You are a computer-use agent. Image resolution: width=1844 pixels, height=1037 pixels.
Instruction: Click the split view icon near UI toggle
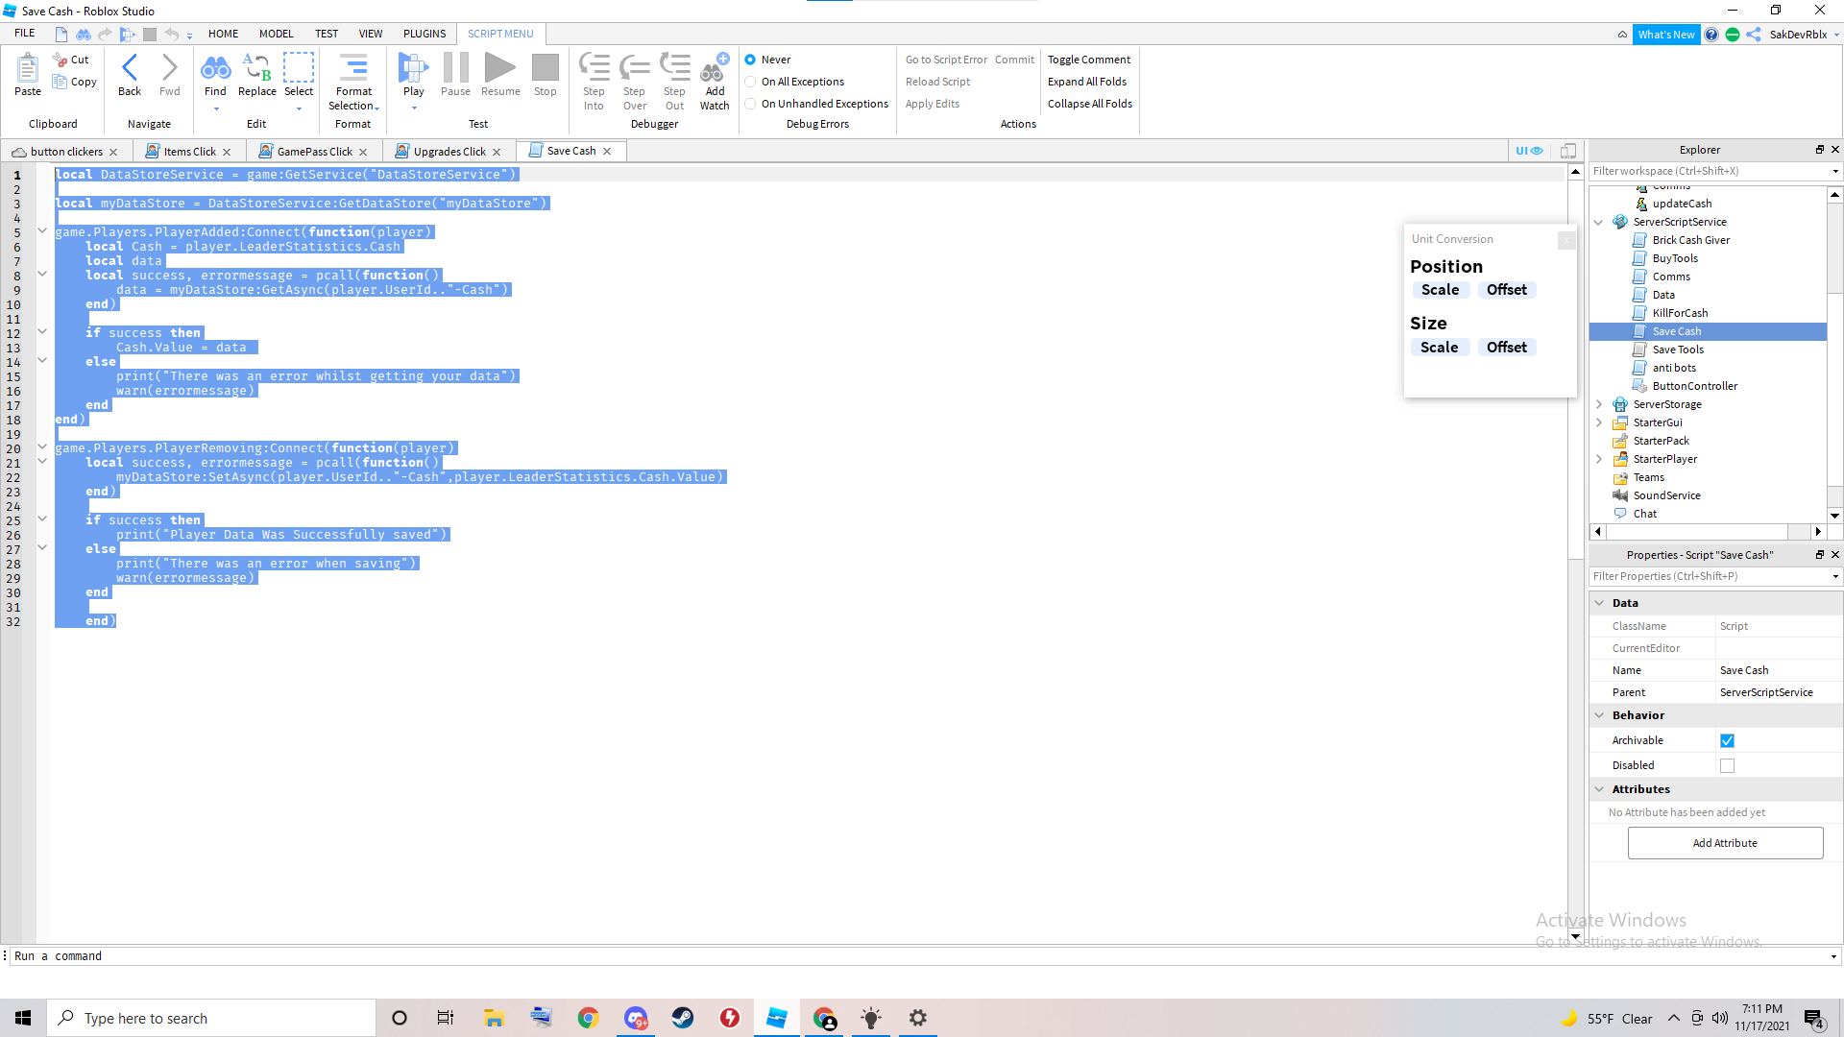tap(1568, 151)
